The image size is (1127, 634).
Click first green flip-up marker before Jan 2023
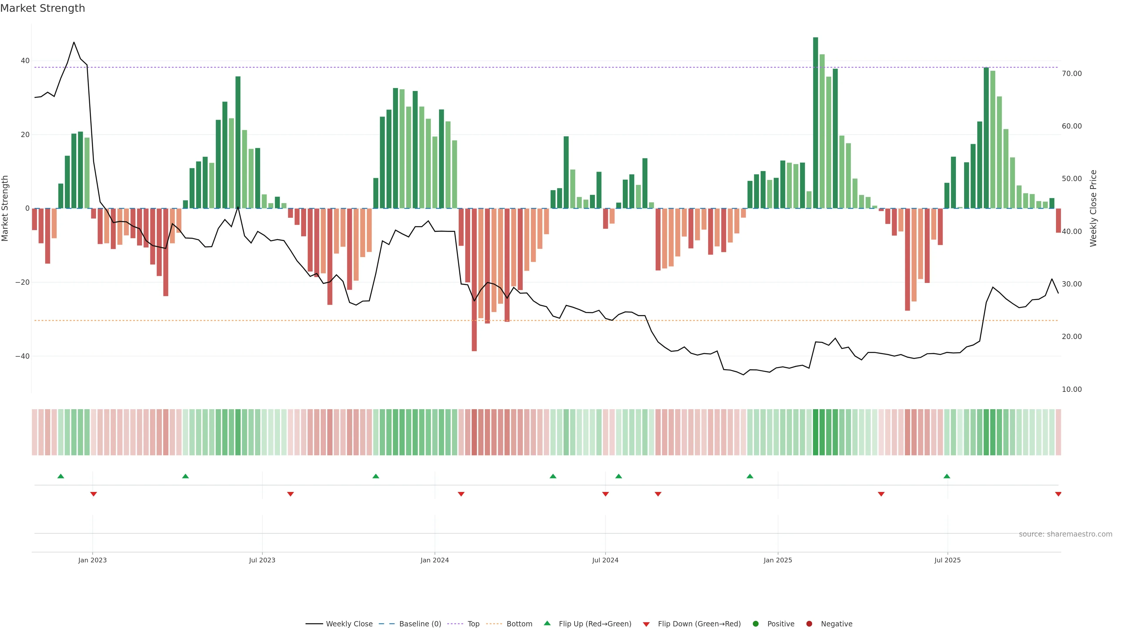(61, 476)
